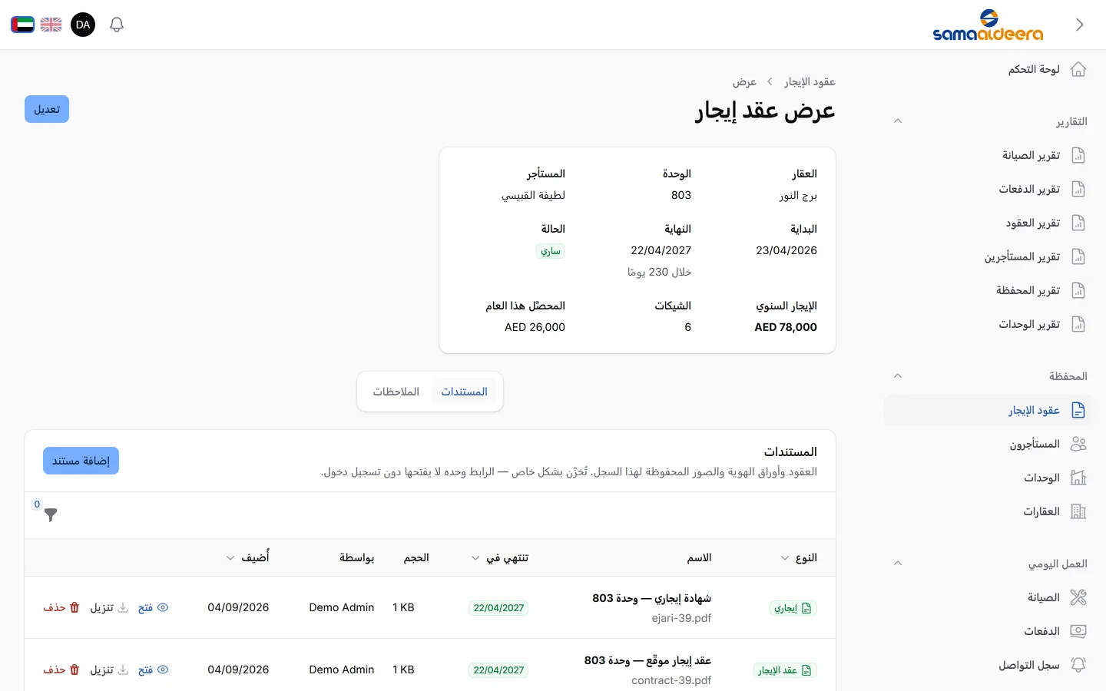Download ejari-39.pdf via تنزيل

(109, 607)
